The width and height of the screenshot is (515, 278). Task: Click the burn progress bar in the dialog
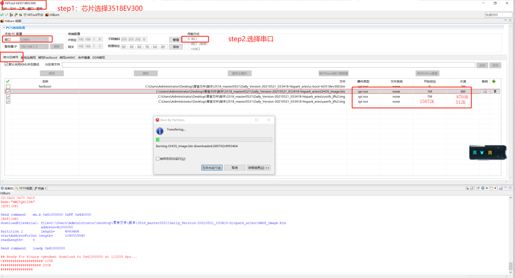click(x=214, y=139)
